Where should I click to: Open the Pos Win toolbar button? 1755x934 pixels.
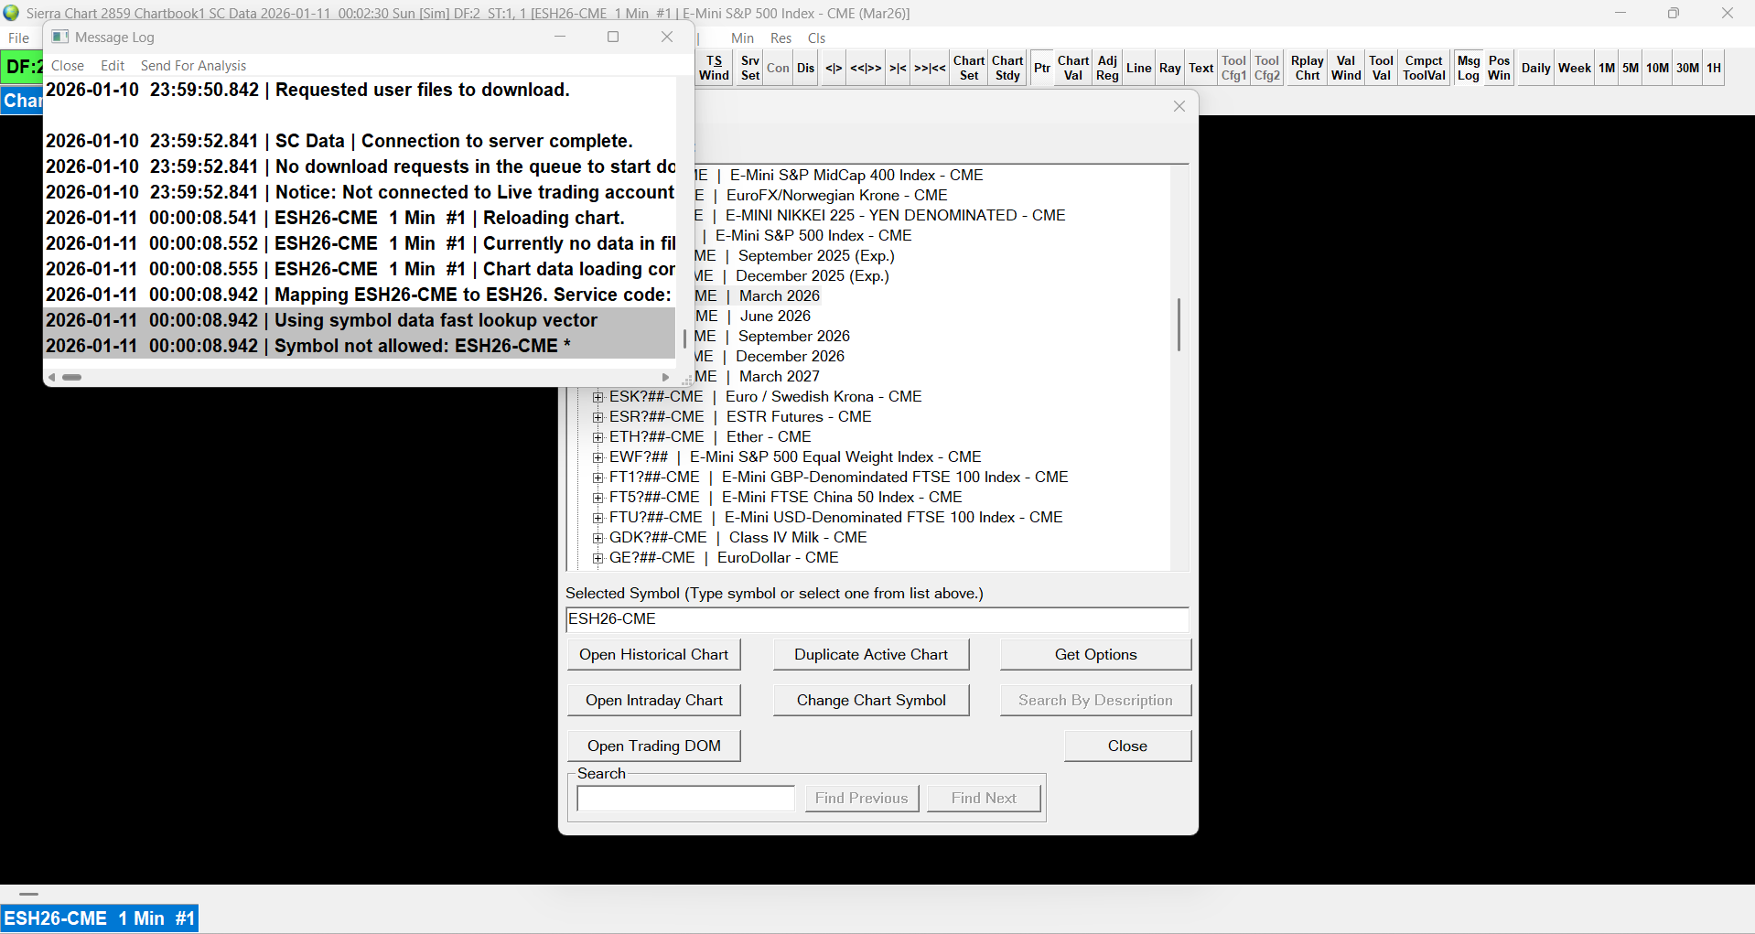pos(1499,68)
